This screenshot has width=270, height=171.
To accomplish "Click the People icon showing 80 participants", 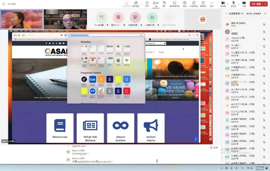I will pos(156,4).
